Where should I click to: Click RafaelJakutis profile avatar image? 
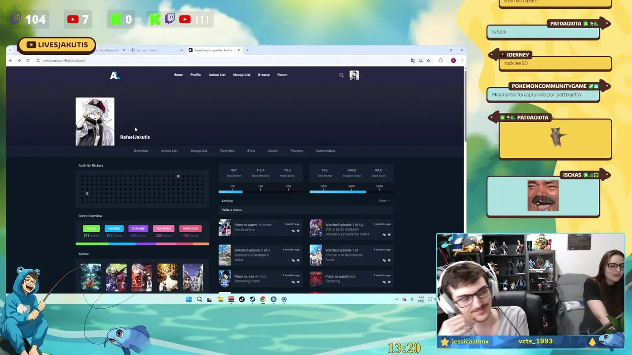pyautogui.click(x=95, y=122)
